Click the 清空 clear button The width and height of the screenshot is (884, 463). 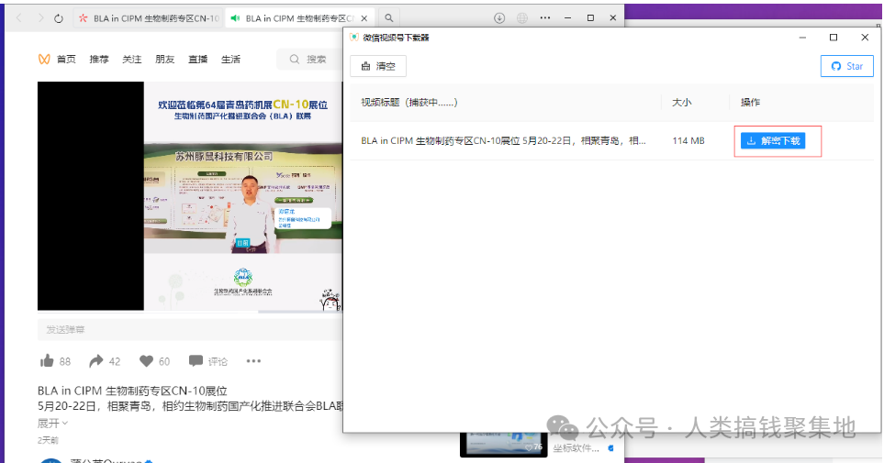pos(378,66)
